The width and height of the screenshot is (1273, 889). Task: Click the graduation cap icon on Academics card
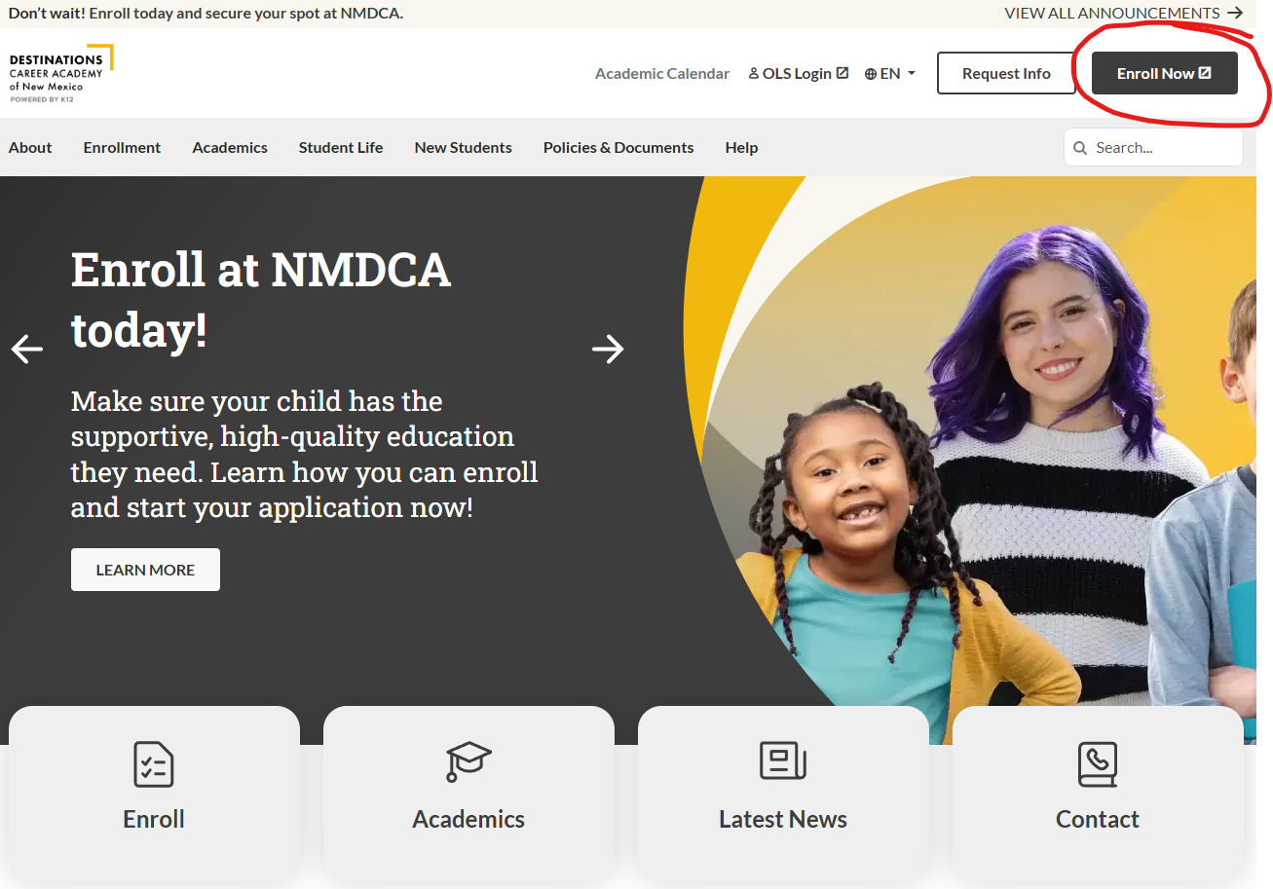(468, 761)
